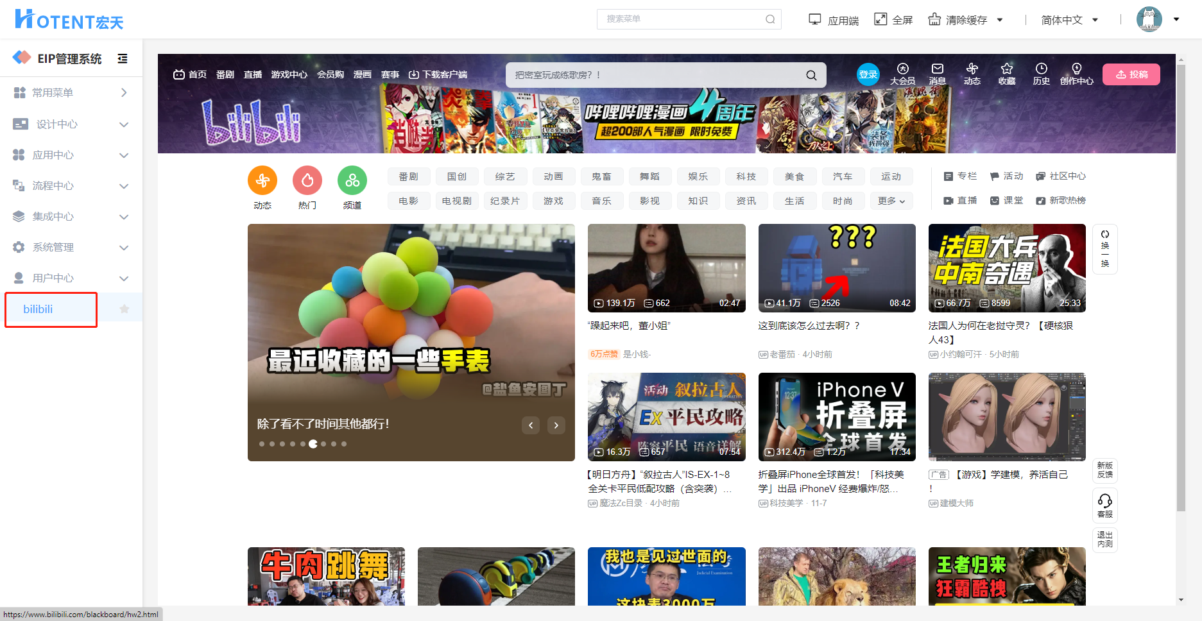The image size is (1202, 621).
Task: Open 下载客户端 link
Action: 438,75
